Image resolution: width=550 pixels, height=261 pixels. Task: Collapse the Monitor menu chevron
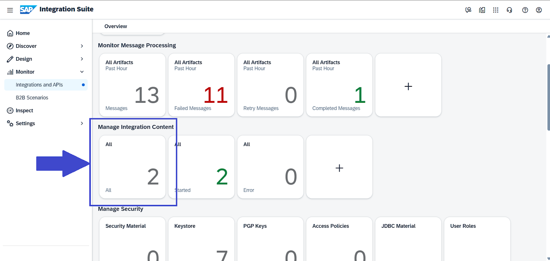click(x=82, y=72)
